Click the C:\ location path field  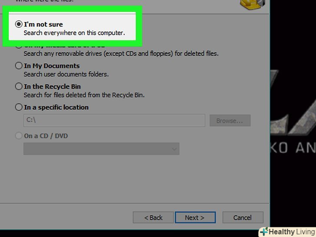pos(114,120)
